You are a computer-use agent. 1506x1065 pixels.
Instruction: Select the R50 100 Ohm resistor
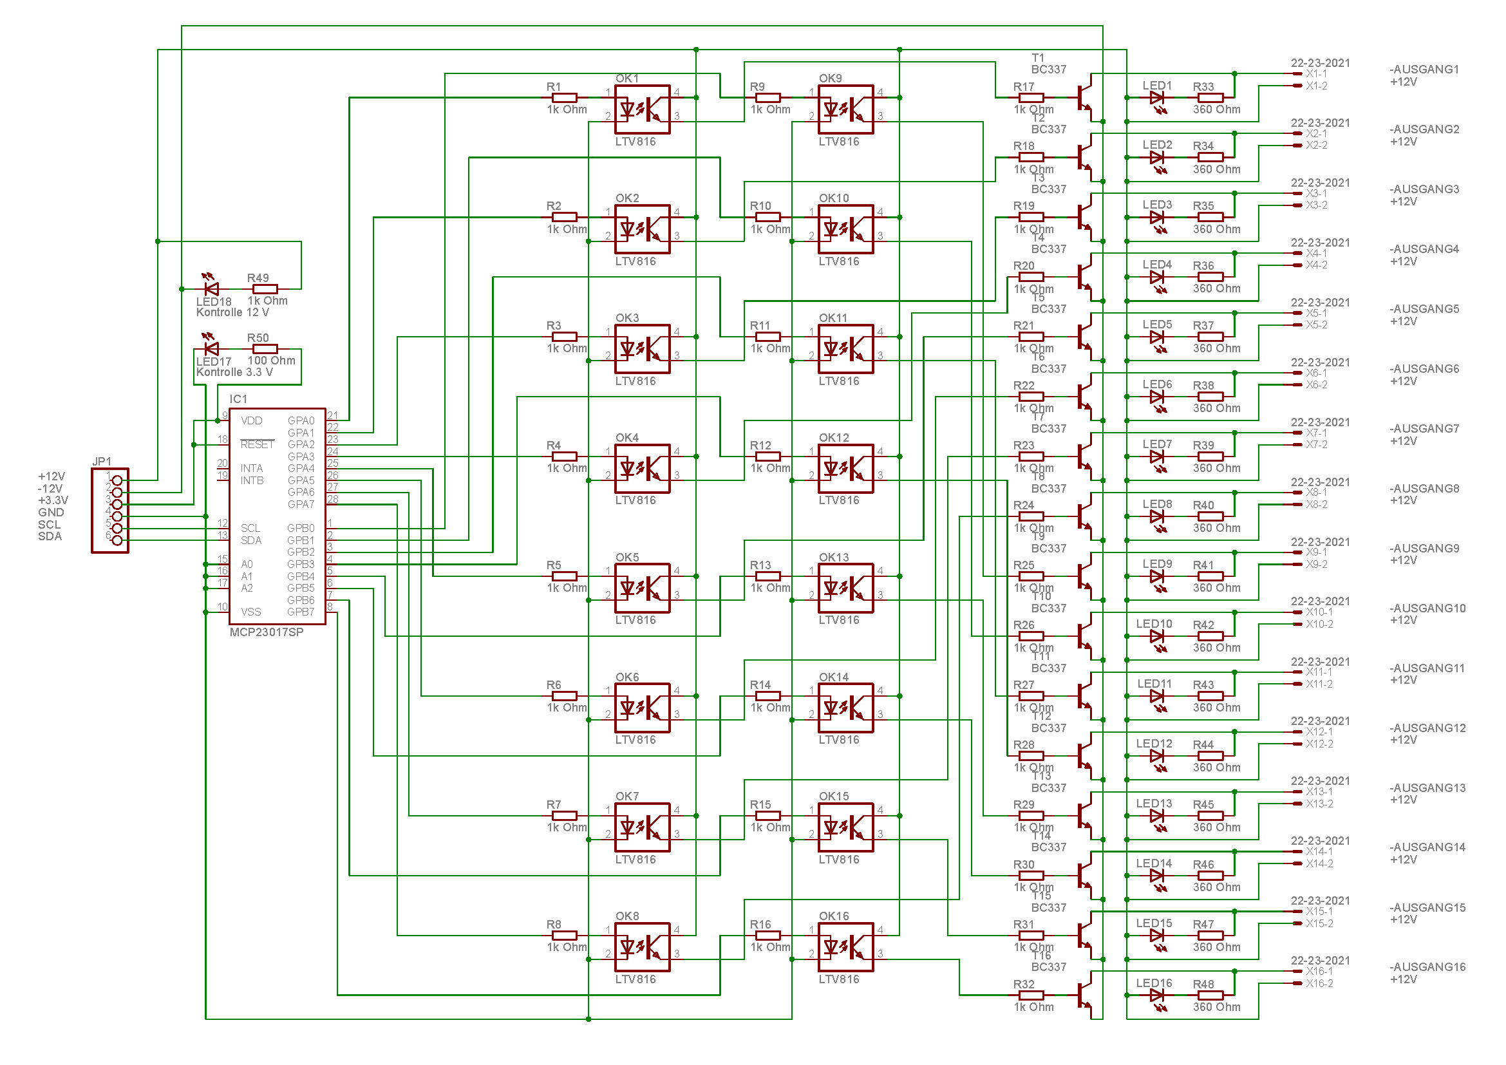pyautogui.click(x=265, y=349)
